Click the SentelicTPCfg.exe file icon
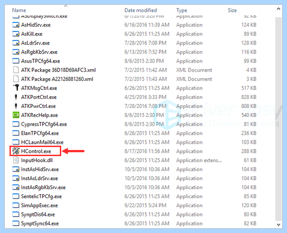Viewport: 287px width, 233px height. pyautogui.click(x=16, y=196)
